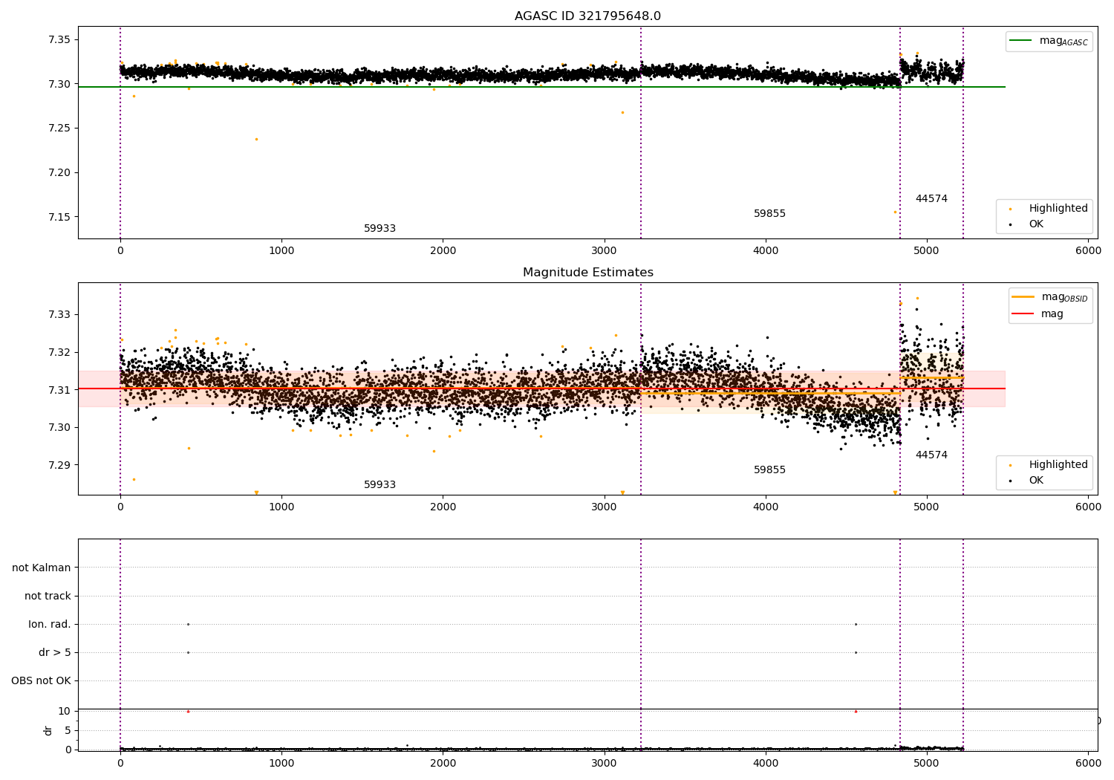1114x780 pixels.
Task: Click the 'Ion. rad.' axis label
Action: 50,624
